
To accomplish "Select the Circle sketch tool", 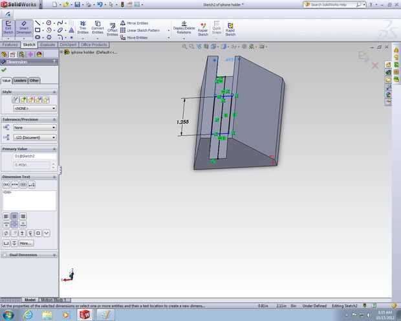I will point(49,23).
